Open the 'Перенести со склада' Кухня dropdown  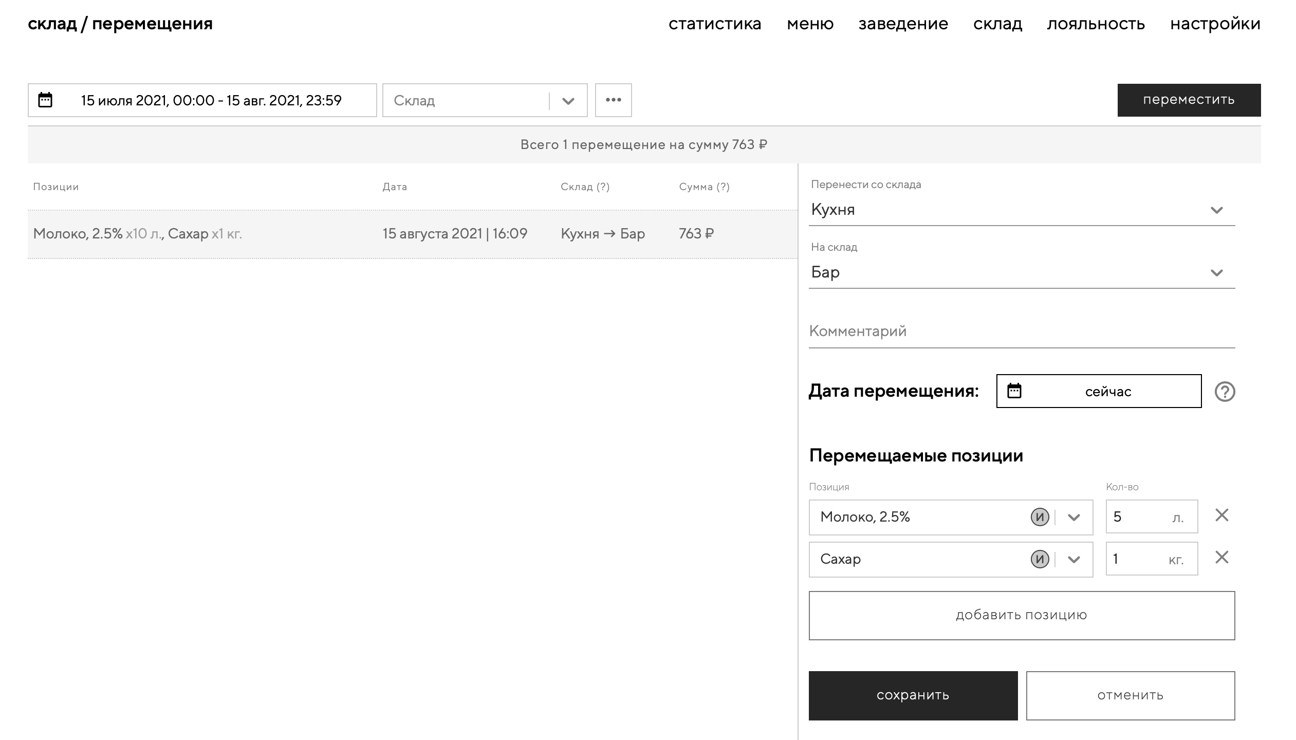click(x=1216, y=210)
